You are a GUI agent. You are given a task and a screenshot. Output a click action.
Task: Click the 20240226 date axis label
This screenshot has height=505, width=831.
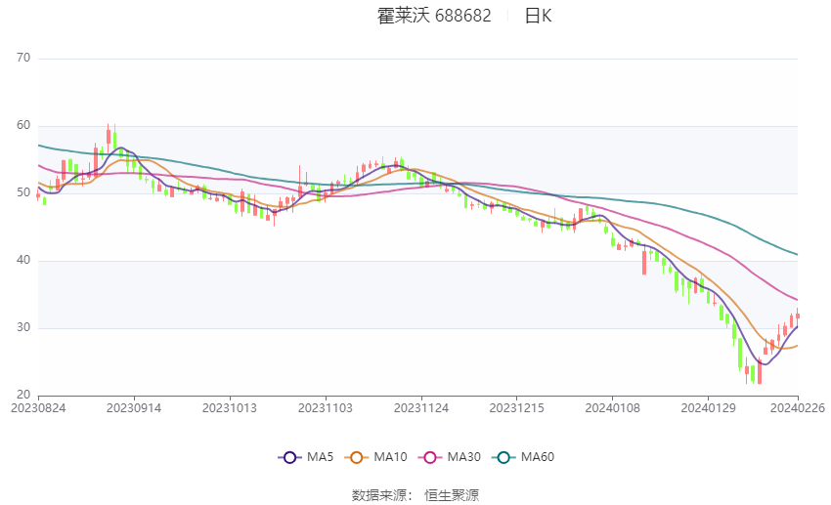(x=798, y=408)
